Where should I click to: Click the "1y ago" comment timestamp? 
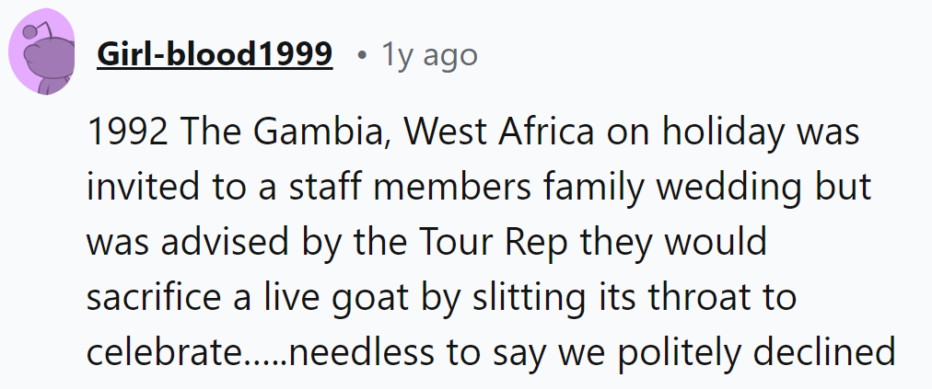[x=430, y=56]
